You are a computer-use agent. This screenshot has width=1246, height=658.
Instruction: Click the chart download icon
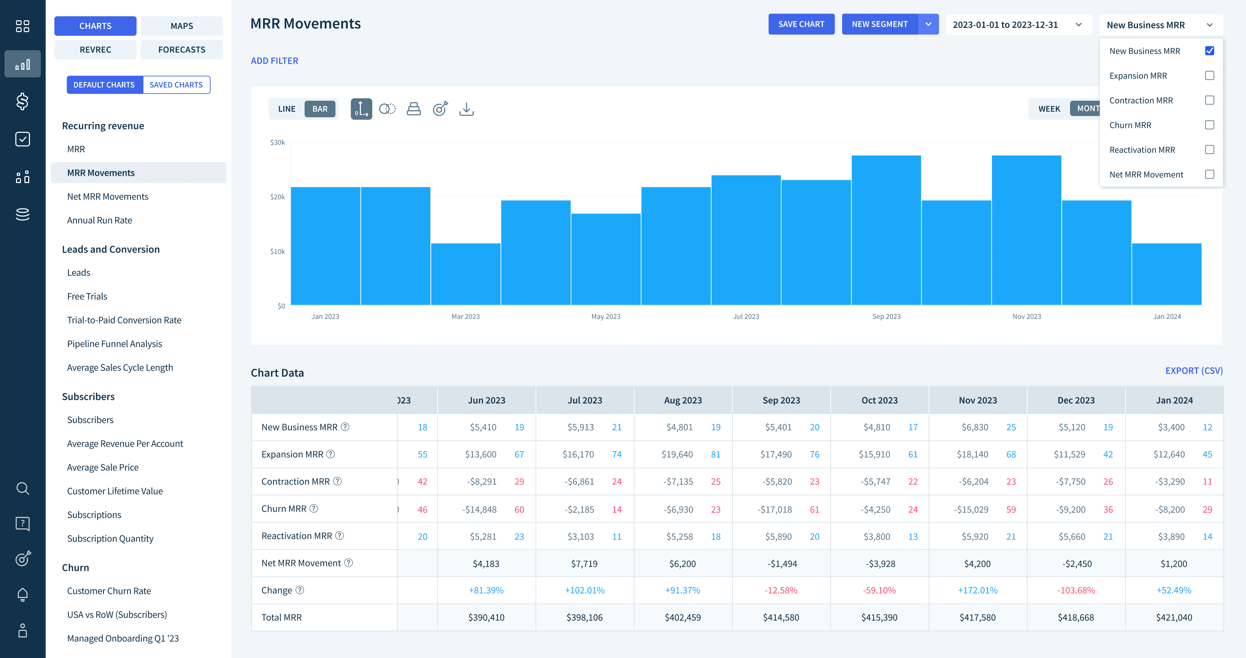click(466, 109)
